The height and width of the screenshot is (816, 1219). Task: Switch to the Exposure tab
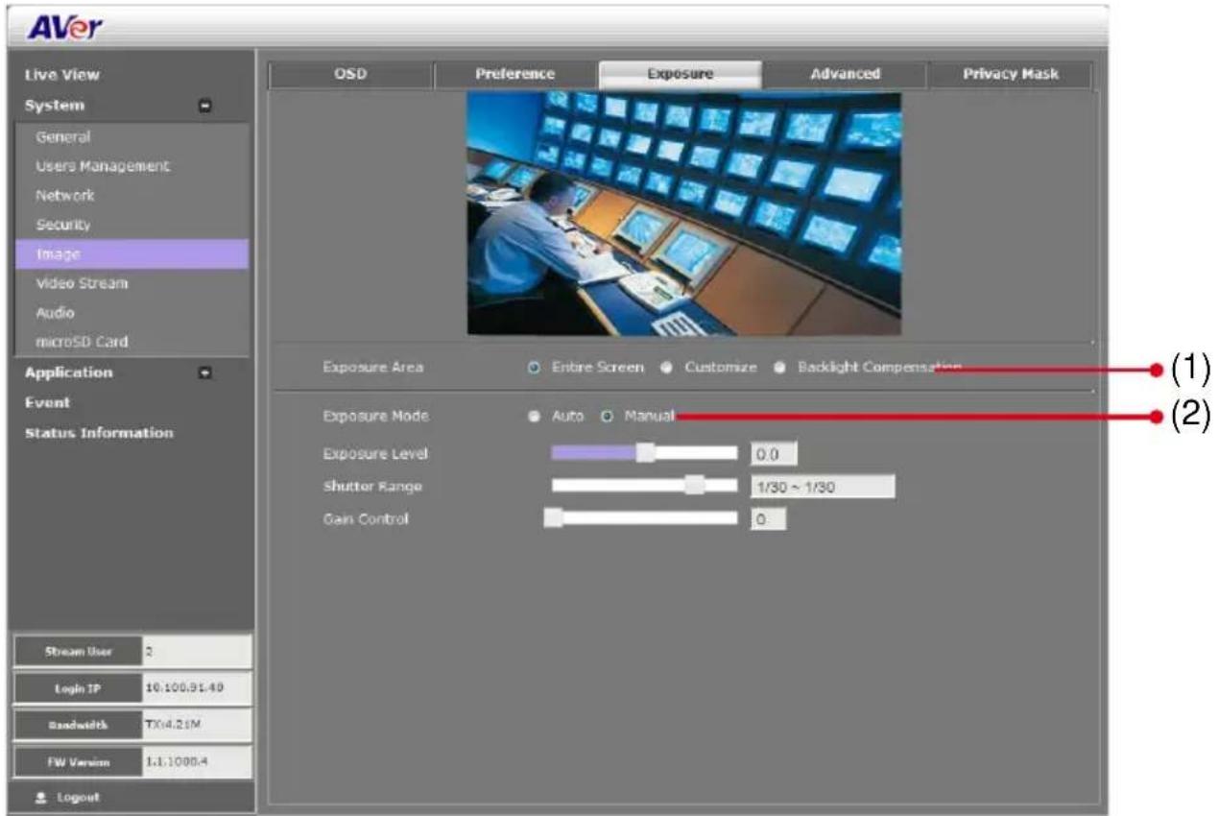coord(681,74)
